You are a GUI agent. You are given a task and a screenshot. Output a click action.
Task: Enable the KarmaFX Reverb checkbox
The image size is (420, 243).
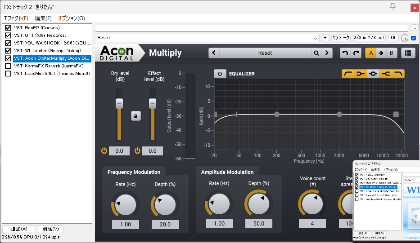(8, 66)
